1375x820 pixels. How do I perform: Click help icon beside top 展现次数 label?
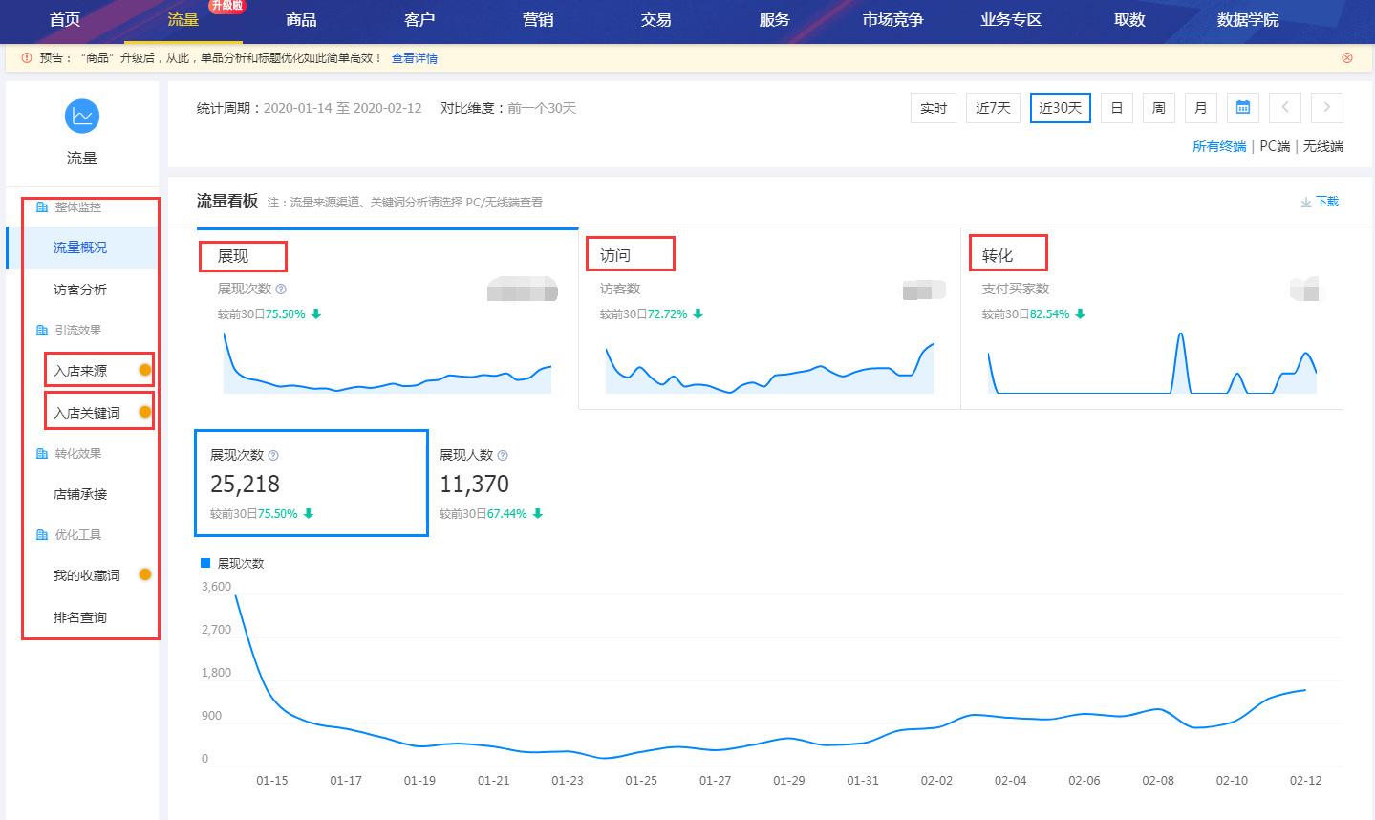(x=281, y=289)
